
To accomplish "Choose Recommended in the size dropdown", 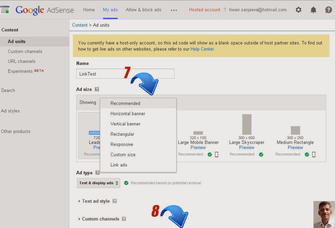I will (138, 103).
